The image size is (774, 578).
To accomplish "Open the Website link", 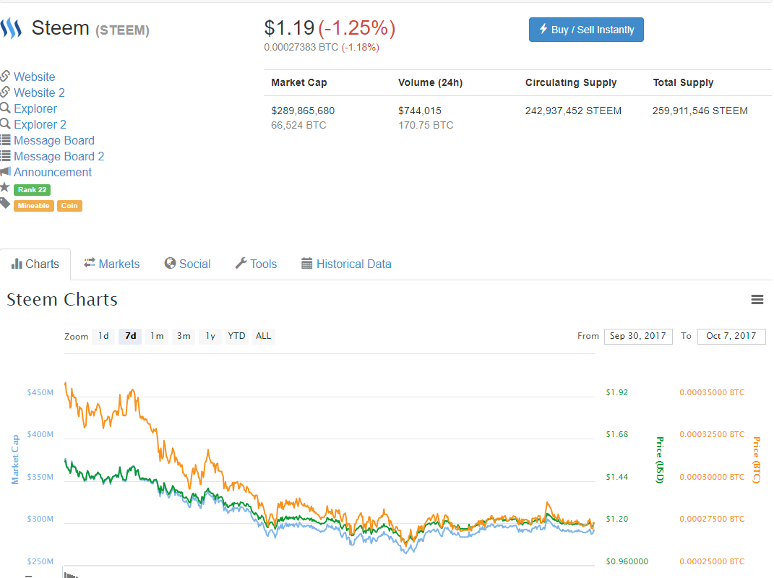I will tap(34, 77).
